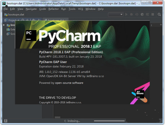The image size is (165, 125).
Task: Click the Expiration date: February 22, 2018 text
Action: 61,66
